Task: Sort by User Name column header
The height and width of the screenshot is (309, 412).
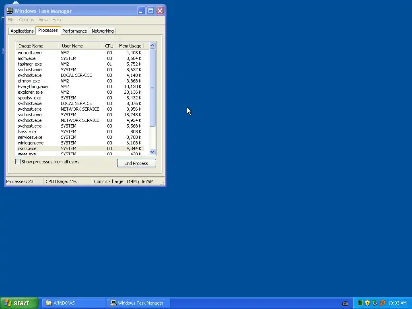Action: coord(80,46)
